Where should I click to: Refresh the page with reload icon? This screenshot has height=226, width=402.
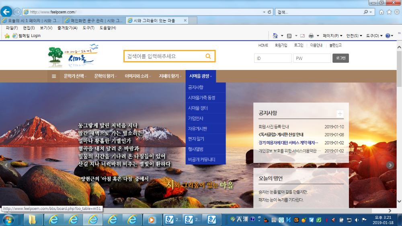click(x=269, y=12)
